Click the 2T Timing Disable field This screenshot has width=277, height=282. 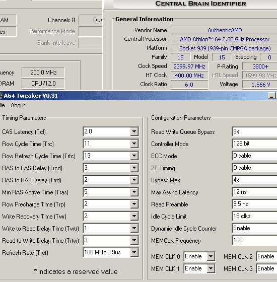click(254, 168)
